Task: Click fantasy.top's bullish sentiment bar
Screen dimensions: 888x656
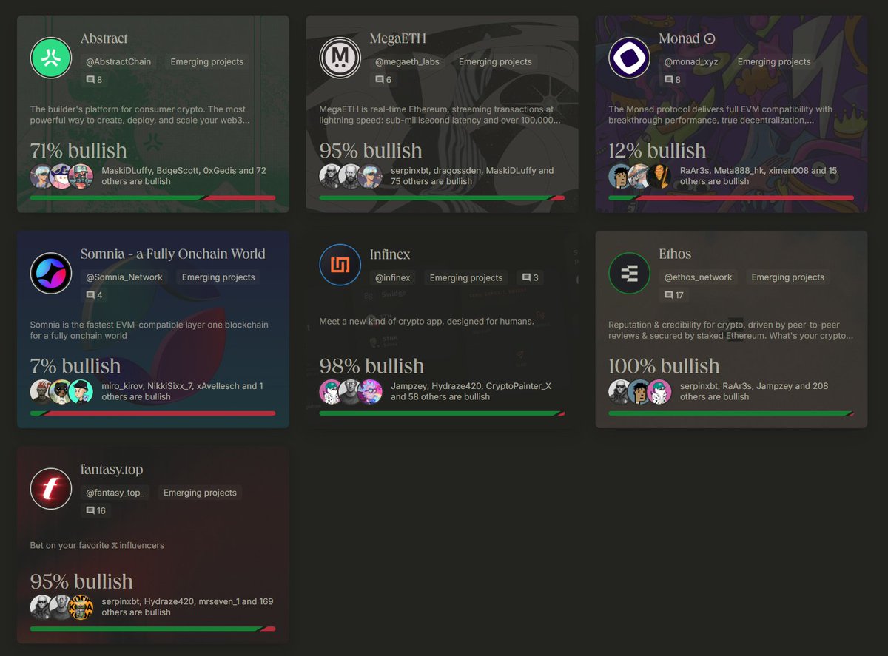Action: [x=153, y=629]
